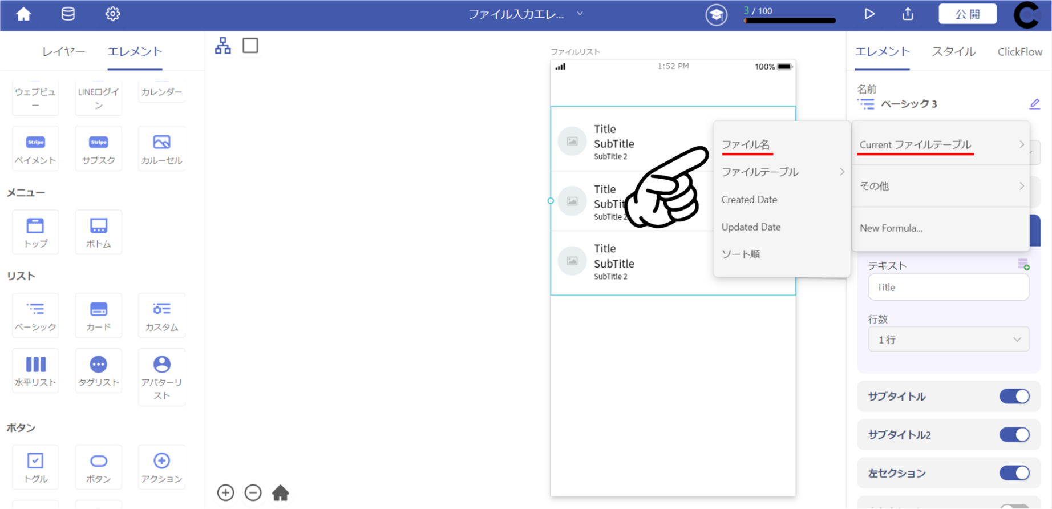Add the サブスク Stripe element
Screen dimensions: 1052x509
pyautogui.click(x=99, y=148)
